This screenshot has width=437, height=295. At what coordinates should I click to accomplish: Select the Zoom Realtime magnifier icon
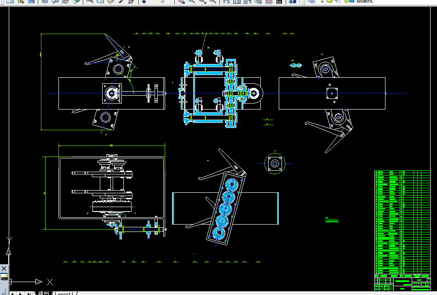pyautogui.click(x=191, y=1)
